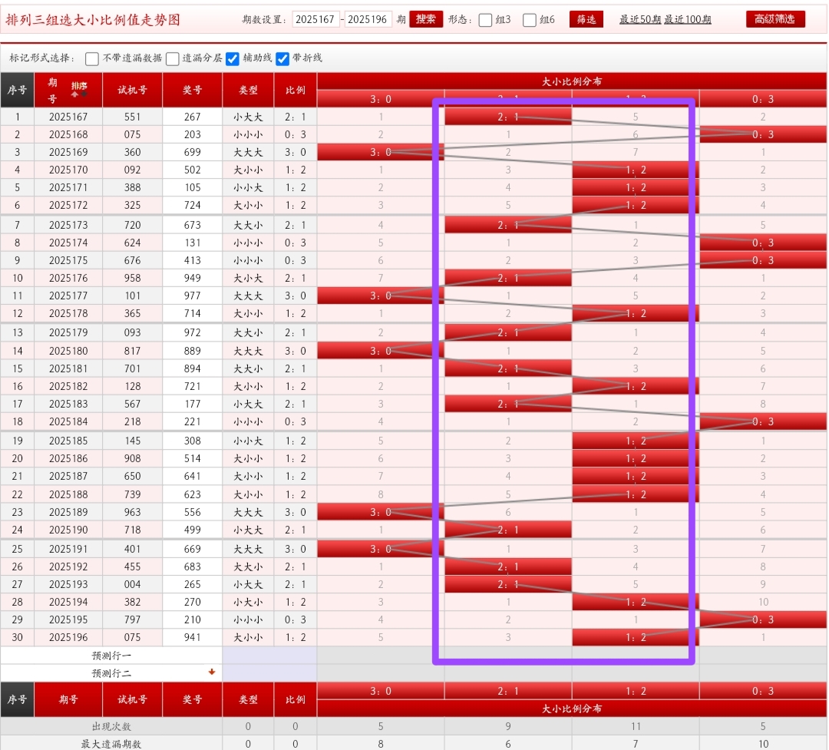
Task: Enable the 遗漏分层 checkbox
Action: [173, 58]
